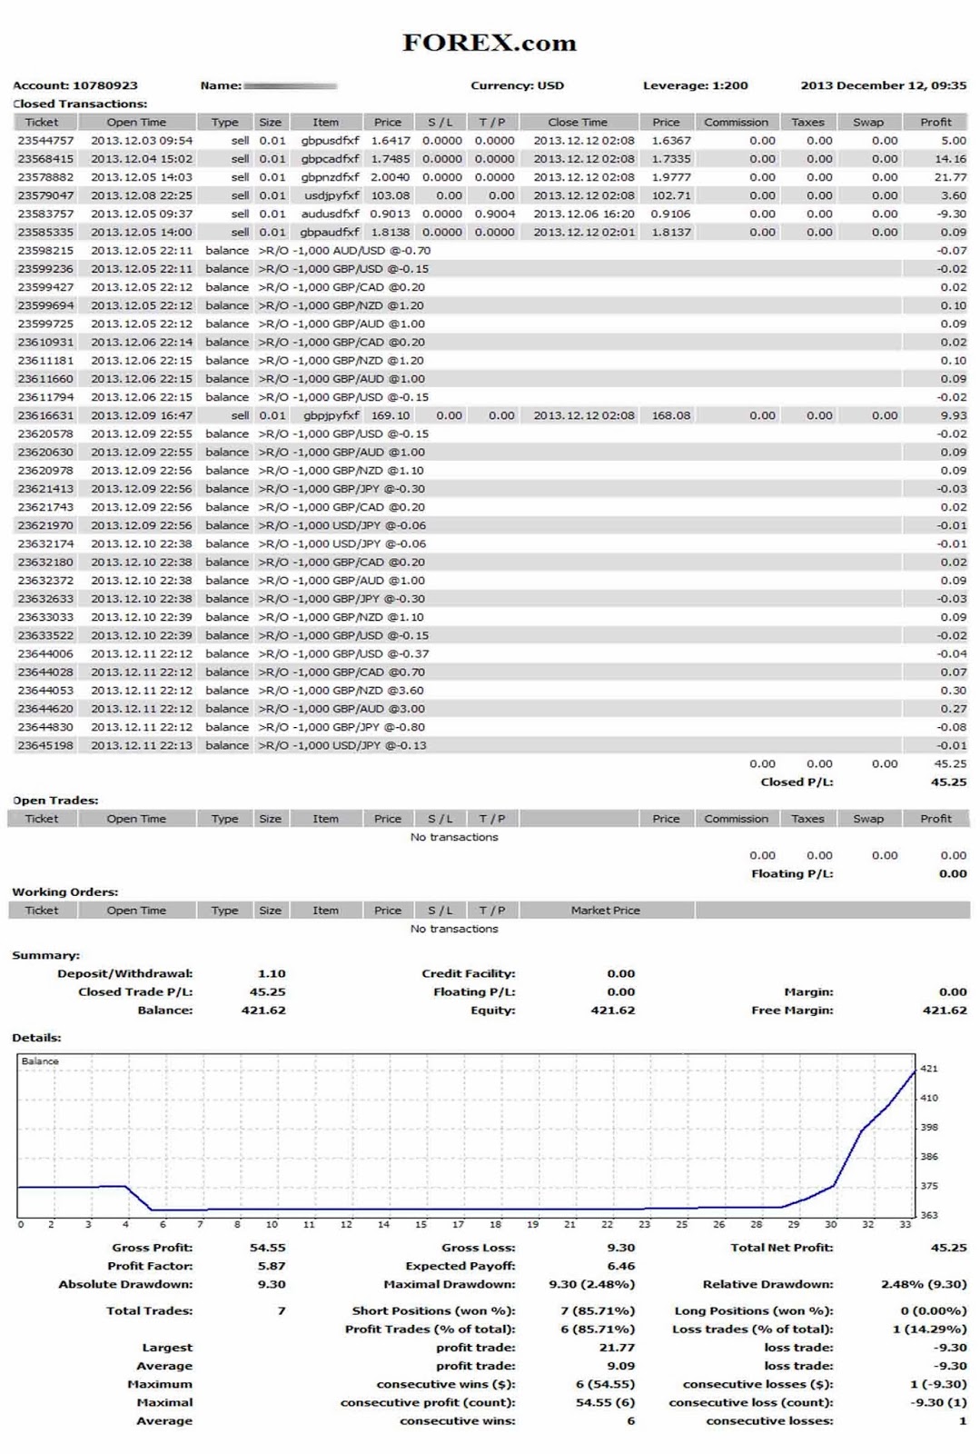Screen dimensions: 980x1454
Task: Click ticket number 23598215
Action: pos(45,251)
